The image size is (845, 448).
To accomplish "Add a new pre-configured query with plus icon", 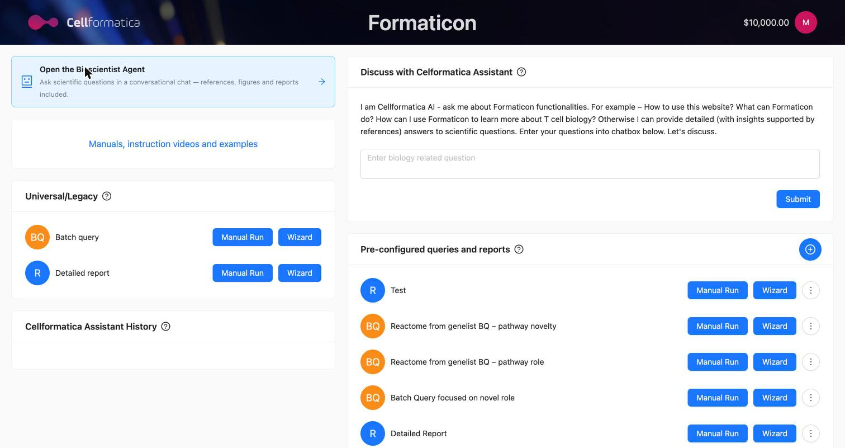I will (810, 249).
